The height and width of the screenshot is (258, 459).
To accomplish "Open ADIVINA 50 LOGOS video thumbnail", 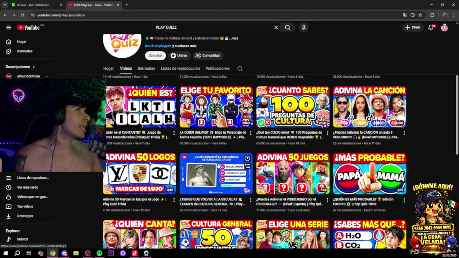I will tap(139, 174).
